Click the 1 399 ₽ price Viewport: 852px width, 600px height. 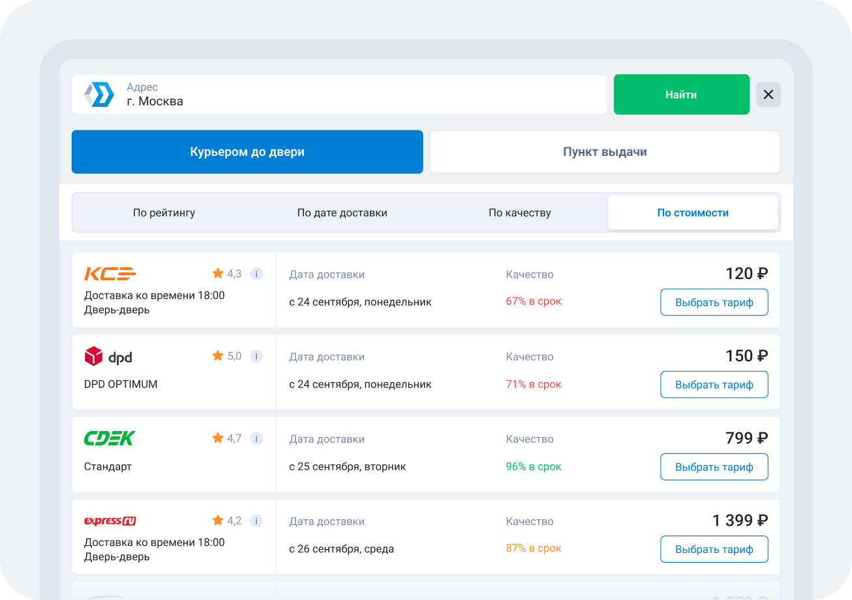pyautogui.click(x=740, y=520)
